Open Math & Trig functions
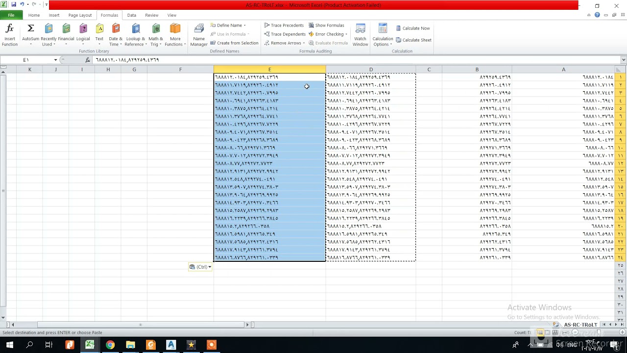Viewport: 627px width, 353px height. coord(156,35)
